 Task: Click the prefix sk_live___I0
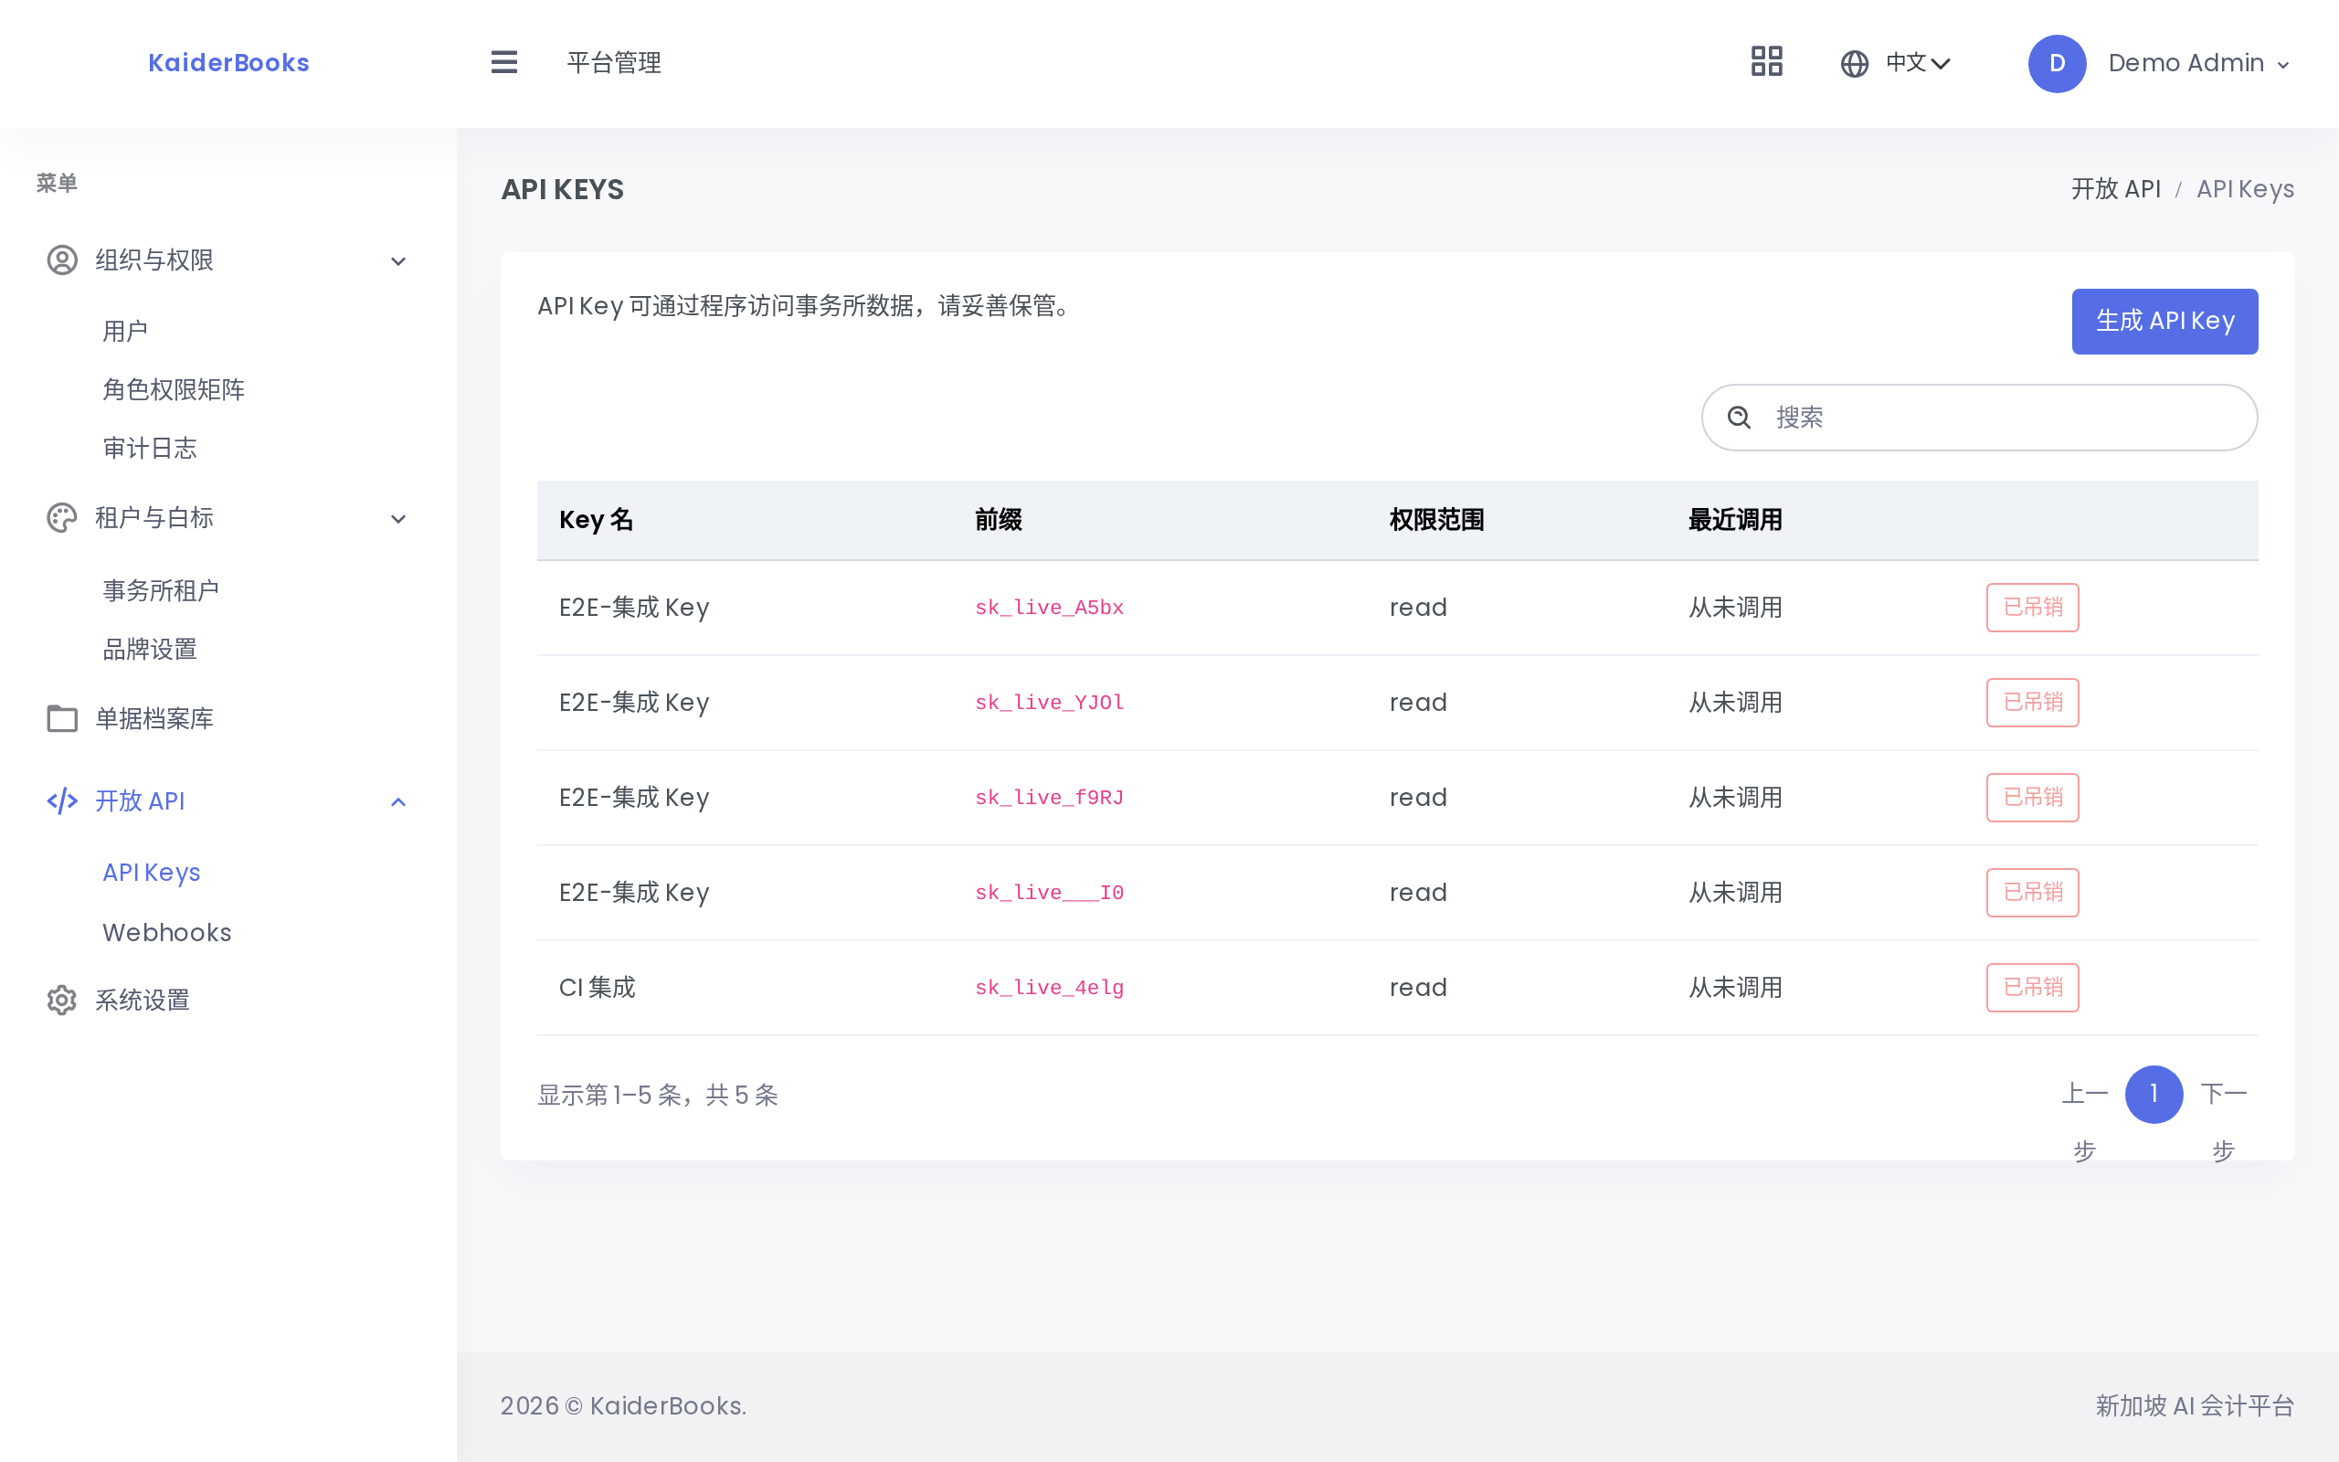point(1049,893)
